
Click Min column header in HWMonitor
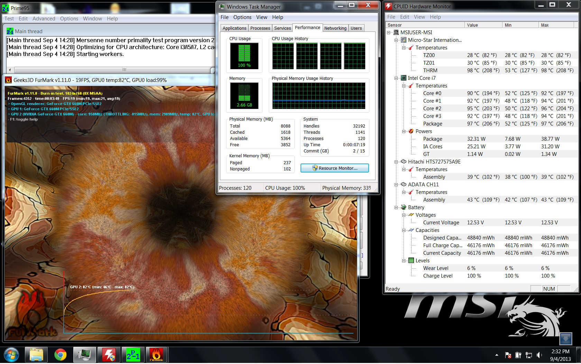520,25
